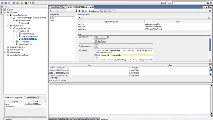Click the red rightmost icon in the left main toolbar group
213x120 pixels.
(33, 3)
